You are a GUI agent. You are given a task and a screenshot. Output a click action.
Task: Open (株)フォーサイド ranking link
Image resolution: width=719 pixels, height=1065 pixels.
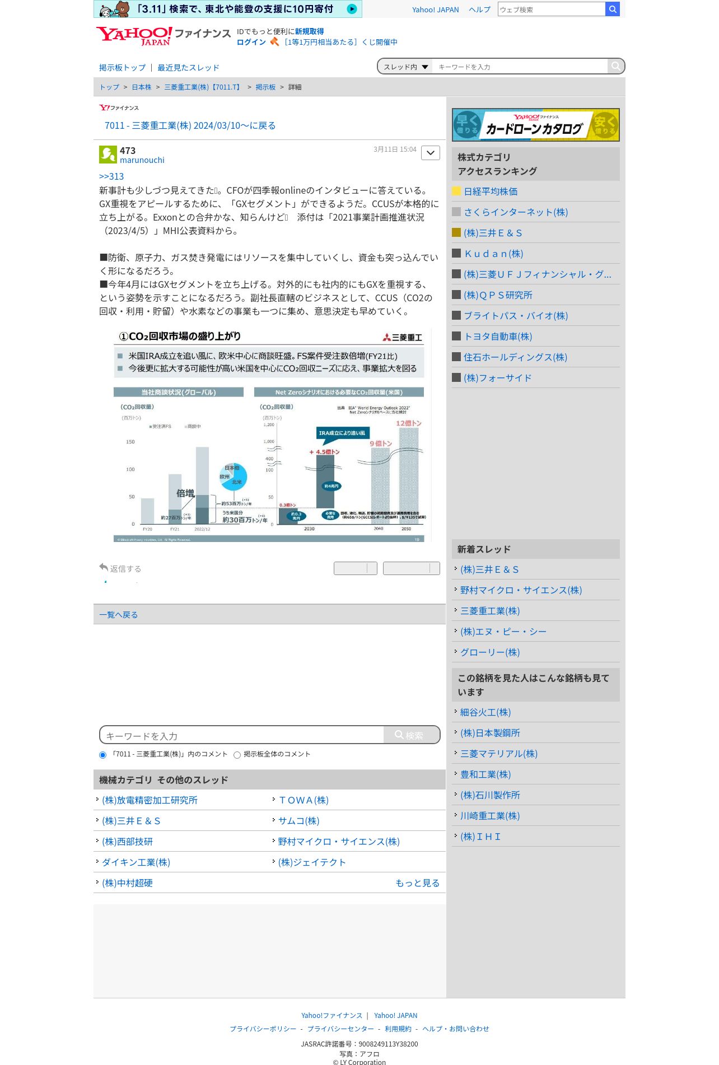[x=497, y=377]
